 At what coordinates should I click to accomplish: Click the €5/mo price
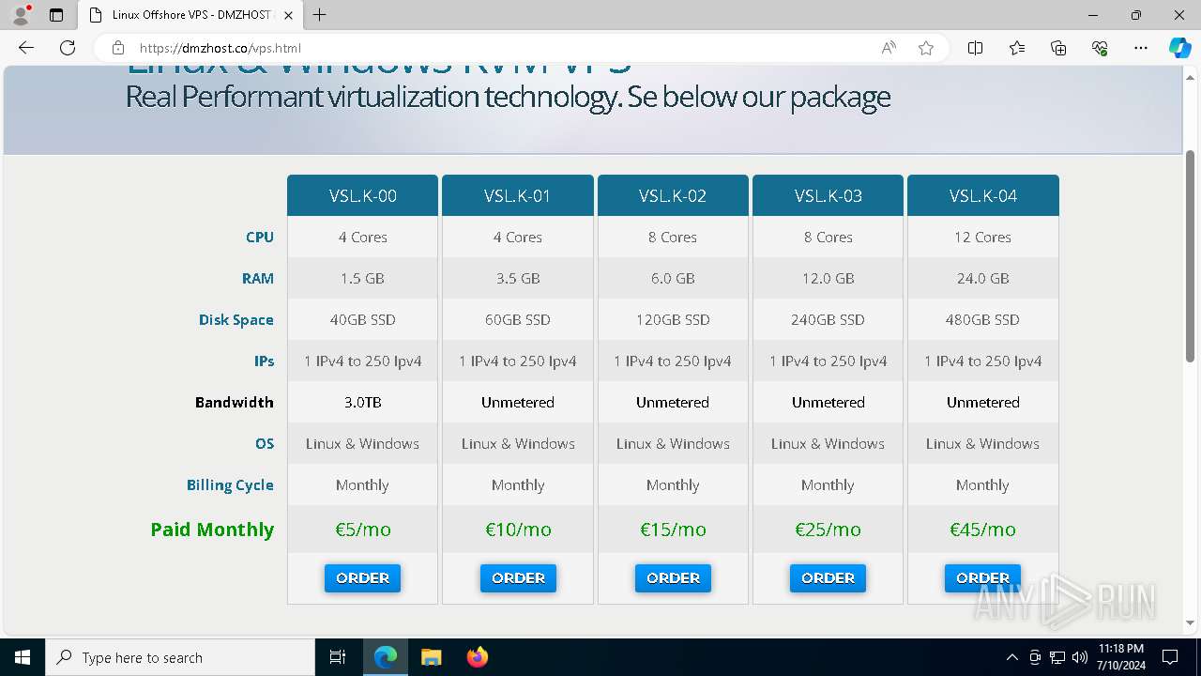[x=363, y=530]
